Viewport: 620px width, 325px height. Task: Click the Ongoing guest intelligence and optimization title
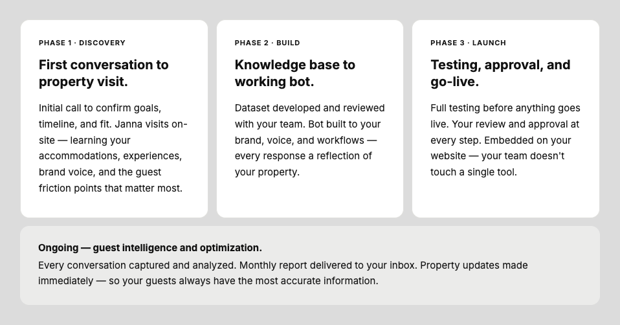[x=150, y=248]
